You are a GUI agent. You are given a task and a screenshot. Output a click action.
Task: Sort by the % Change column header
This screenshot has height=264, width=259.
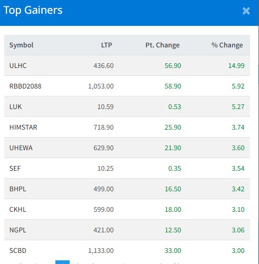click(x=227, y=45)
